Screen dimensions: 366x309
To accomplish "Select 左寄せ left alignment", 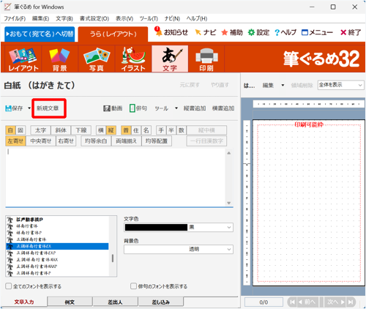I will [x=15, y=141].
